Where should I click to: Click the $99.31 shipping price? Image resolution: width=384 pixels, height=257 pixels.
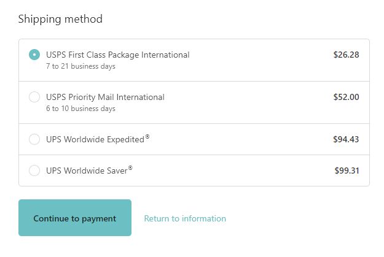(347, 171)
